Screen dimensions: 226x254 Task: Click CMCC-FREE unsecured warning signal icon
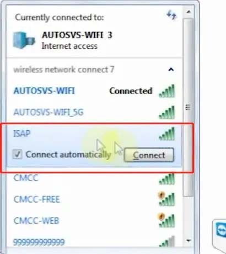tap(166, 199)
